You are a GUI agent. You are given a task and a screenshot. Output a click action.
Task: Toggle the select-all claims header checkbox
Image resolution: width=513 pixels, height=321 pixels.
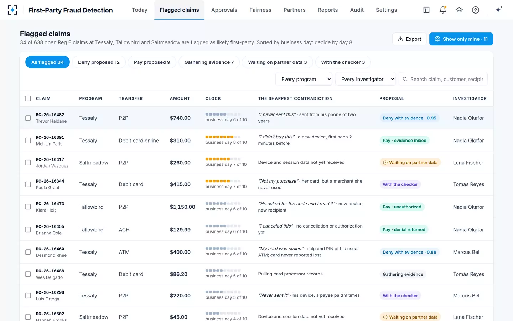pyautogui.click(x=28, y=98)
